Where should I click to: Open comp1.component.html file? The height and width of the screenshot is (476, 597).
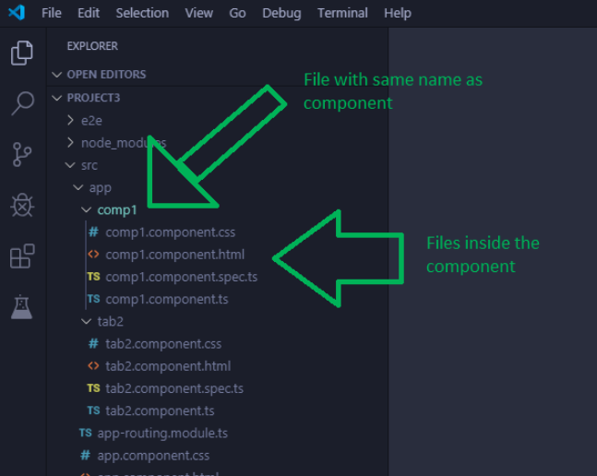(174, 255)
